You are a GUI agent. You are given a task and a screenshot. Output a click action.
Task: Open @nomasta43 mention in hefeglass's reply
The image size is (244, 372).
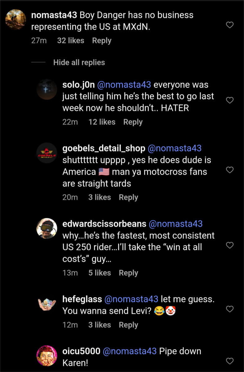click(x=131, y=299)
